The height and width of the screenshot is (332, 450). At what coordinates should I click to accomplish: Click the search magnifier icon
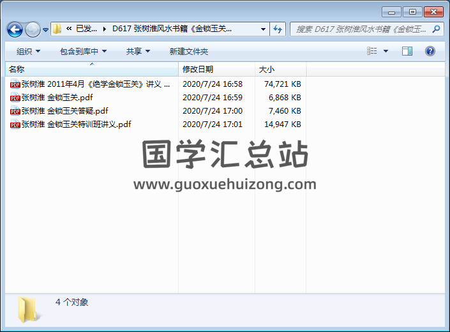tap(436, 29)
